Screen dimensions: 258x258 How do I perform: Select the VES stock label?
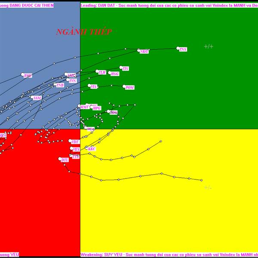76,149
